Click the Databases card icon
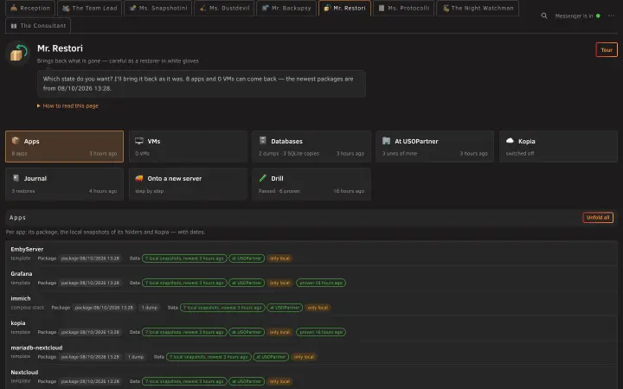Screen dimensions: 623x389 263,141
